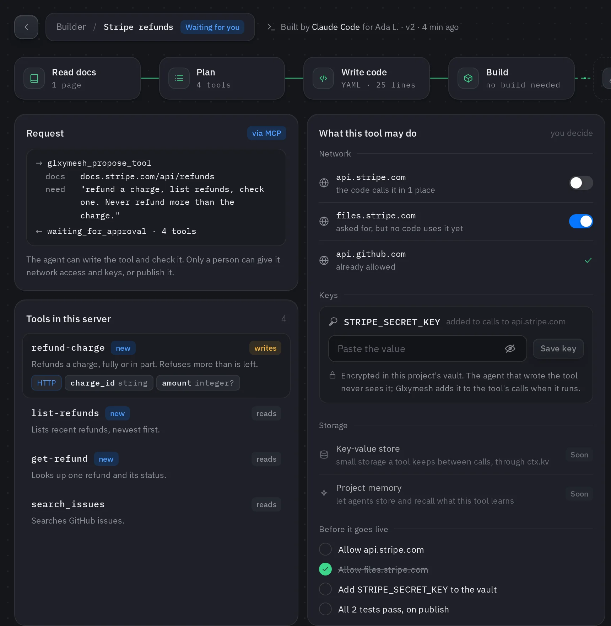Click the Write code brackets icon

click(323, 78)
